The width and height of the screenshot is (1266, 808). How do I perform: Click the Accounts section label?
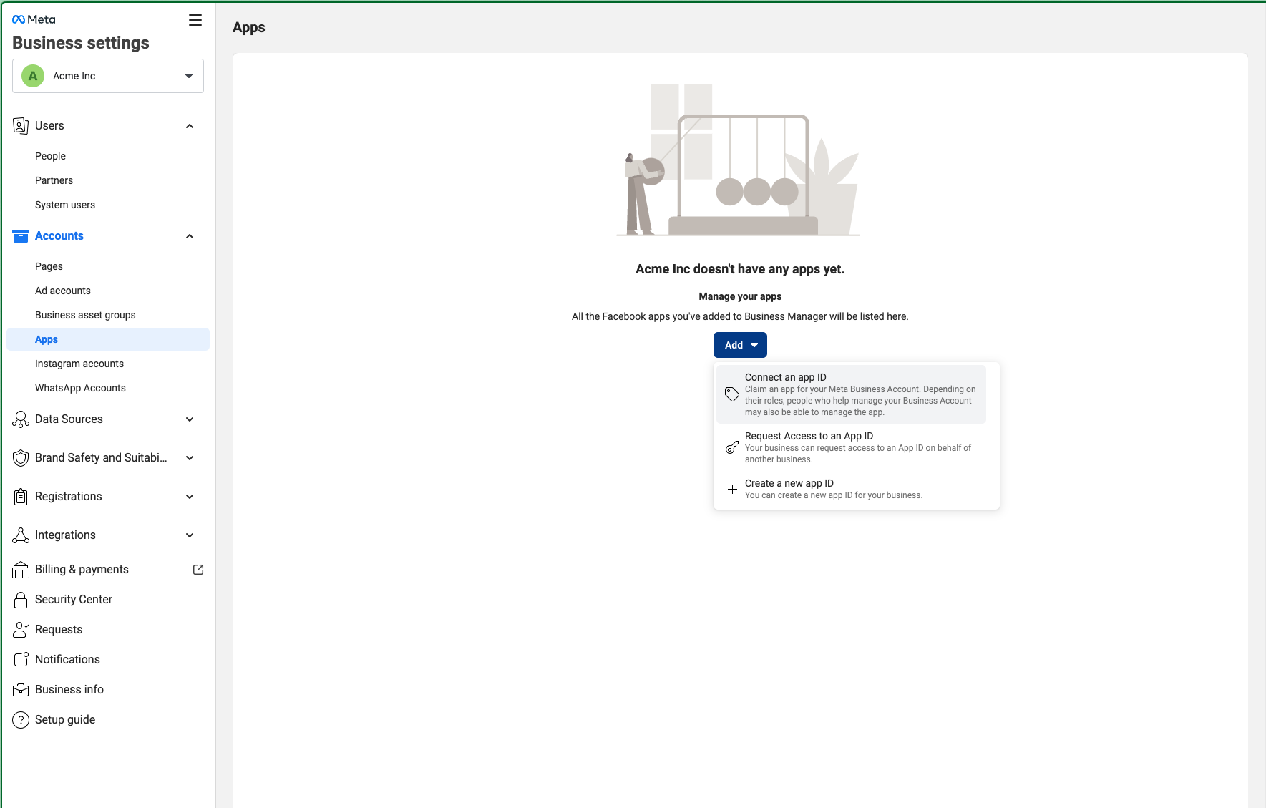tap(59, 236)
